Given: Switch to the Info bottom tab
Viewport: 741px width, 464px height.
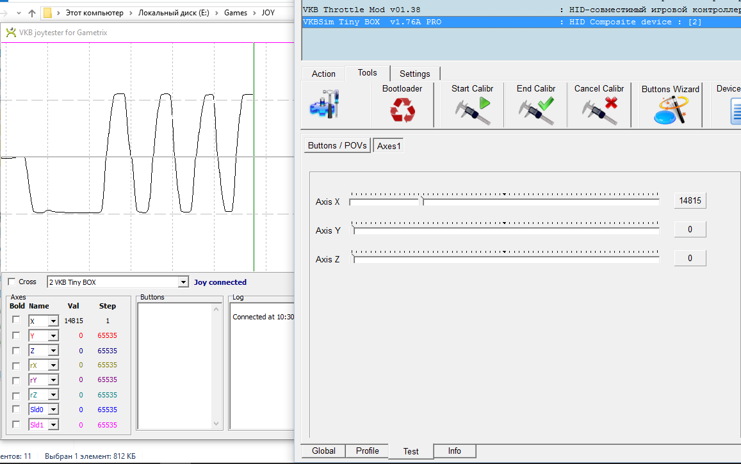Looking at the screenshot, I should click(x=454, y=451).
